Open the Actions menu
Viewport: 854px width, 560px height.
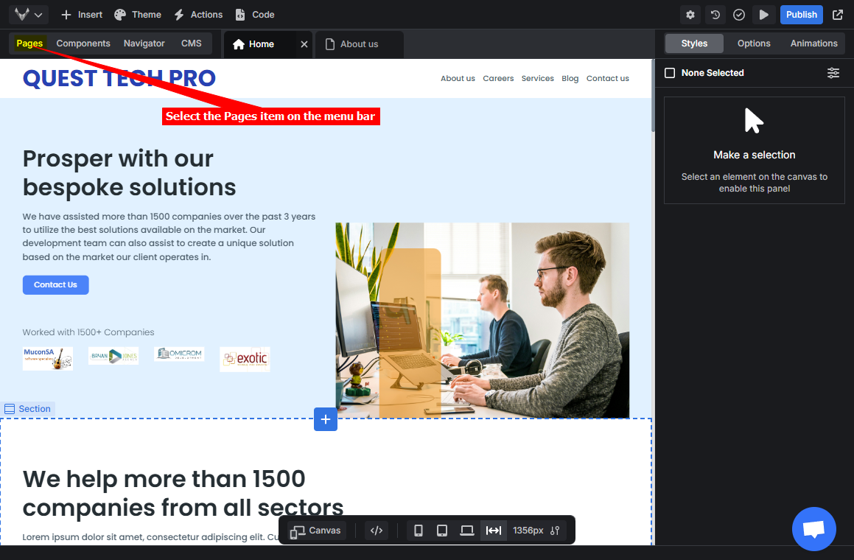pyautogui.click(x=198, y=15)
